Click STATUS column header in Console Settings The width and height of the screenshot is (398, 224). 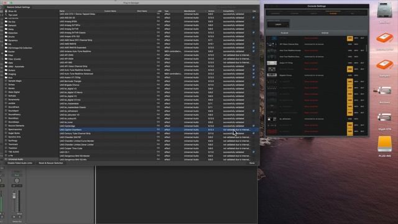click(325, 33)
